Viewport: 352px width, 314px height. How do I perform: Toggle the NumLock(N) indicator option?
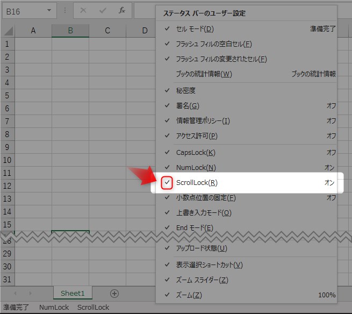click(x=196, y=168)
